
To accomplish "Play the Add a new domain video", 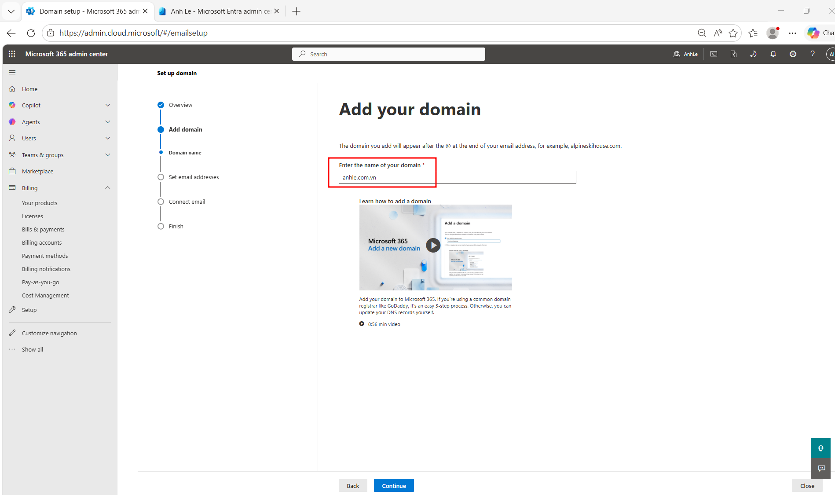I will click(x=433, y=245).
